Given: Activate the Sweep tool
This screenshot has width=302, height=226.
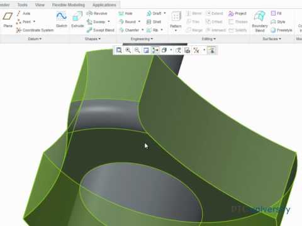Looking at the screenshot, I should [x=96, y=22].
